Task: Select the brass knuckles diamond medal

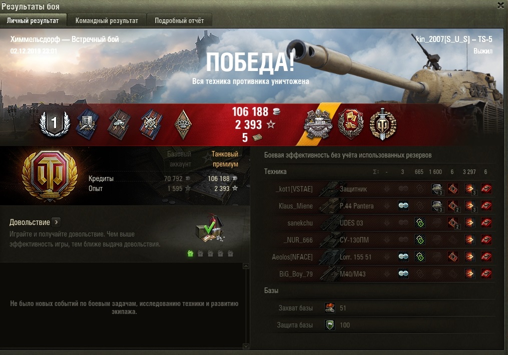Action: click(x=183, y=124)
